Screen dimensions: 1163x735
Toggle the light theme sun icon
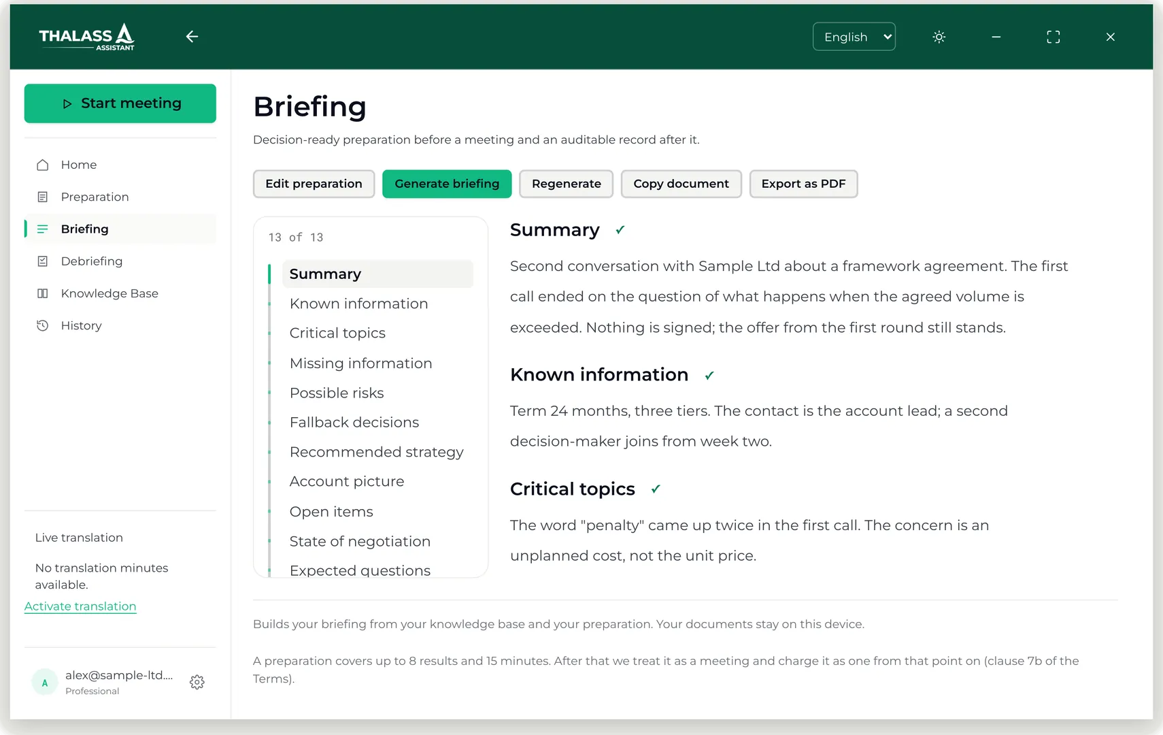tap(939, 37)
